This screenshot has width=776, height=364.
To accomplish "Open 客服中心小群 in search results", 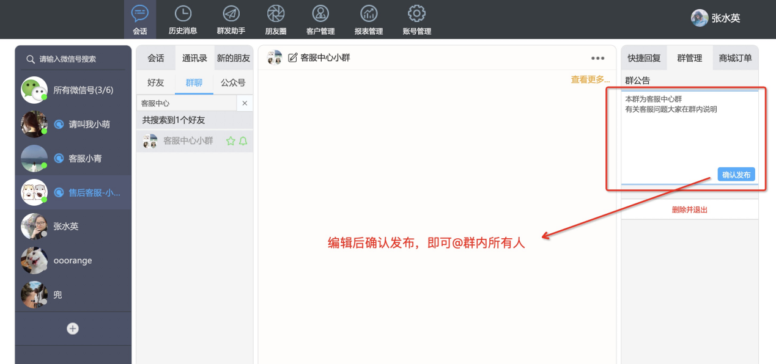I will (194, 141).
